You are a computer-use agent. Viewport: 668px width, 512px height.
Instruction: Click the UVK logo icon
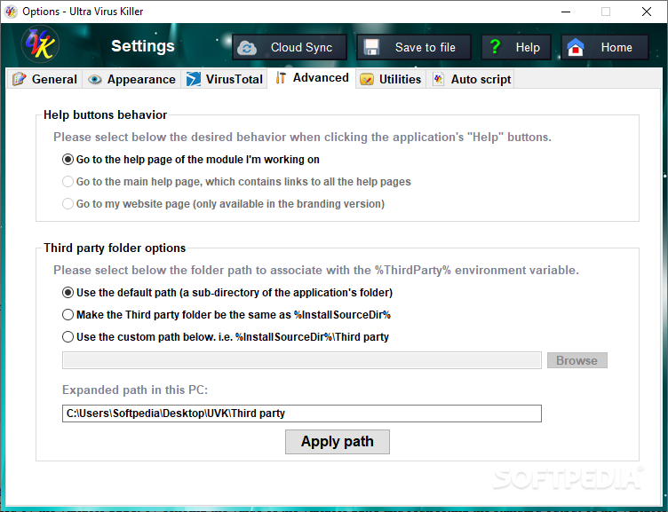(x=40, y=44)
